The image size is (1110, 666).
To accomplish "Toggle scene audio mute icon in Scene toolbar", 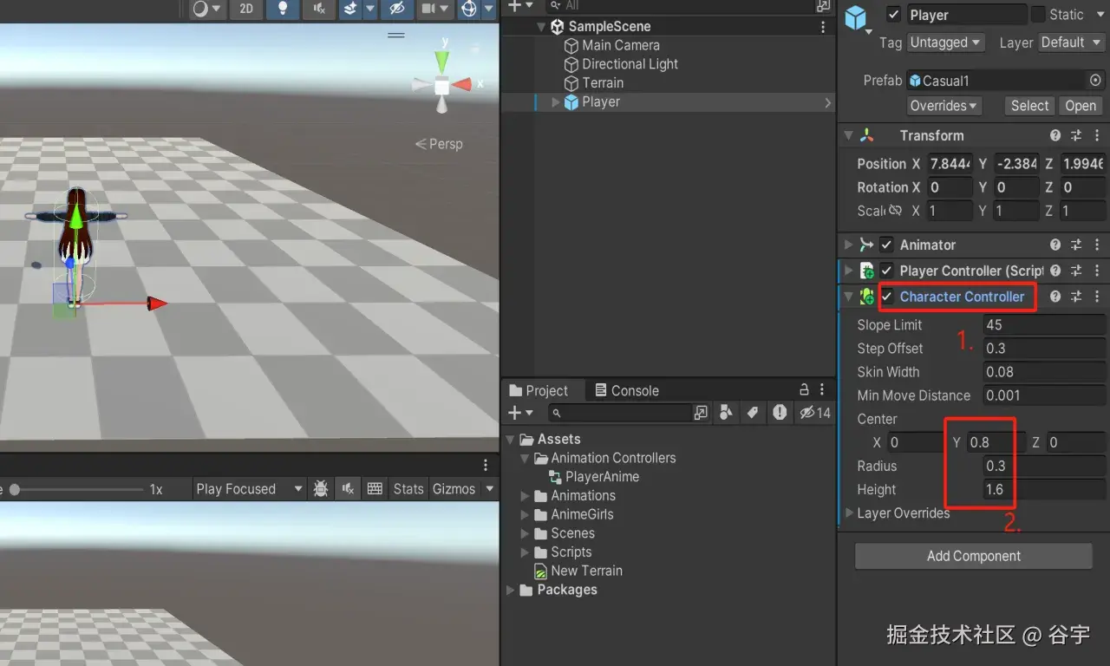I will (319, 9).
